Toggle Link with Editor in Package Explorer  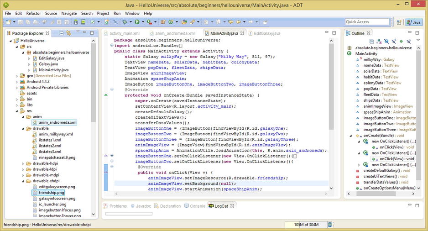click(x=68, y=33)
